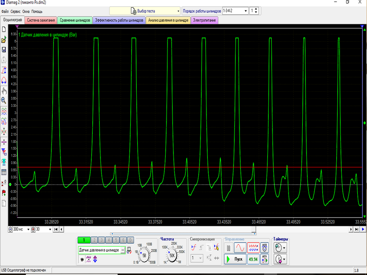
Task: Click auto voltage mode icon
Action: (x=265, y=247)
